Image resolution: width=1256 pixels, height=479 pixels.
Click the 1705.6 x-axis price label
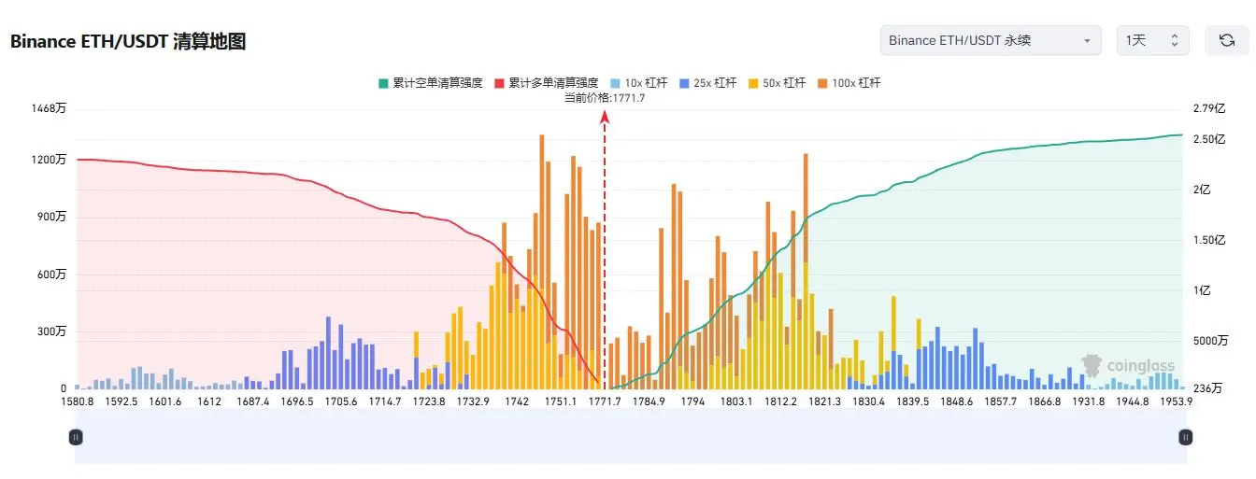point(340,402)
